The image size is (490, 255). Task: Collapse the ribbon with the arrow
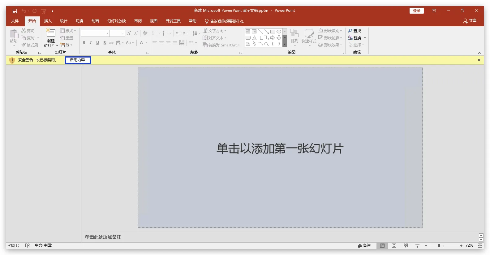479,53
